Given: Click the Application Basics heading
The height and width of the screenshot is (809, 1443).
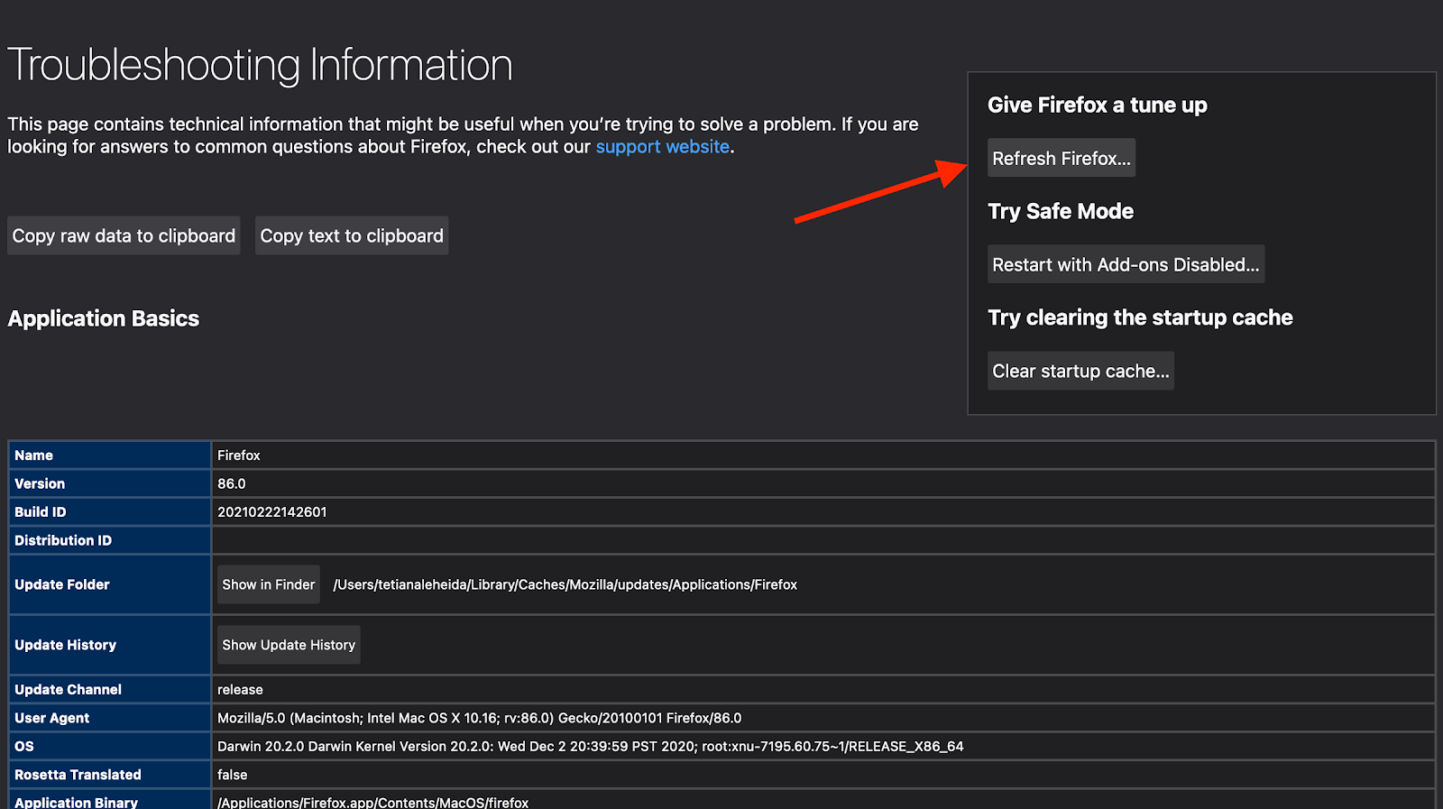Looking at the screenshot, I should [104, 318].
